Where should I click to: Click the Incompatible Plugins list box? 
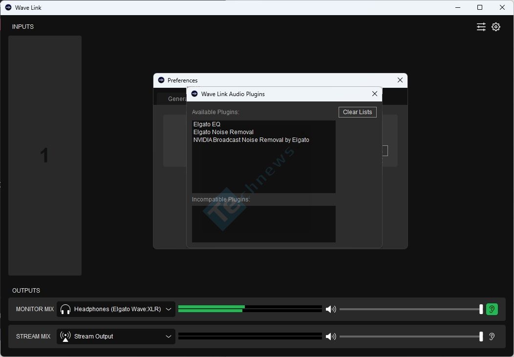(263, 224)
